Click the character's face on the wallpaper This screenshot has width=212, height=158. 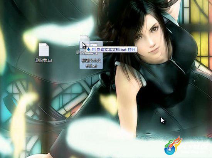coord(150,39)
